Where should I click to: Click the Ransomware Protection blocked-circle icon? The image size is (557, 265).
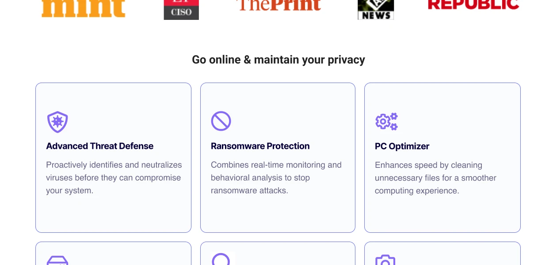pos(221,121)
